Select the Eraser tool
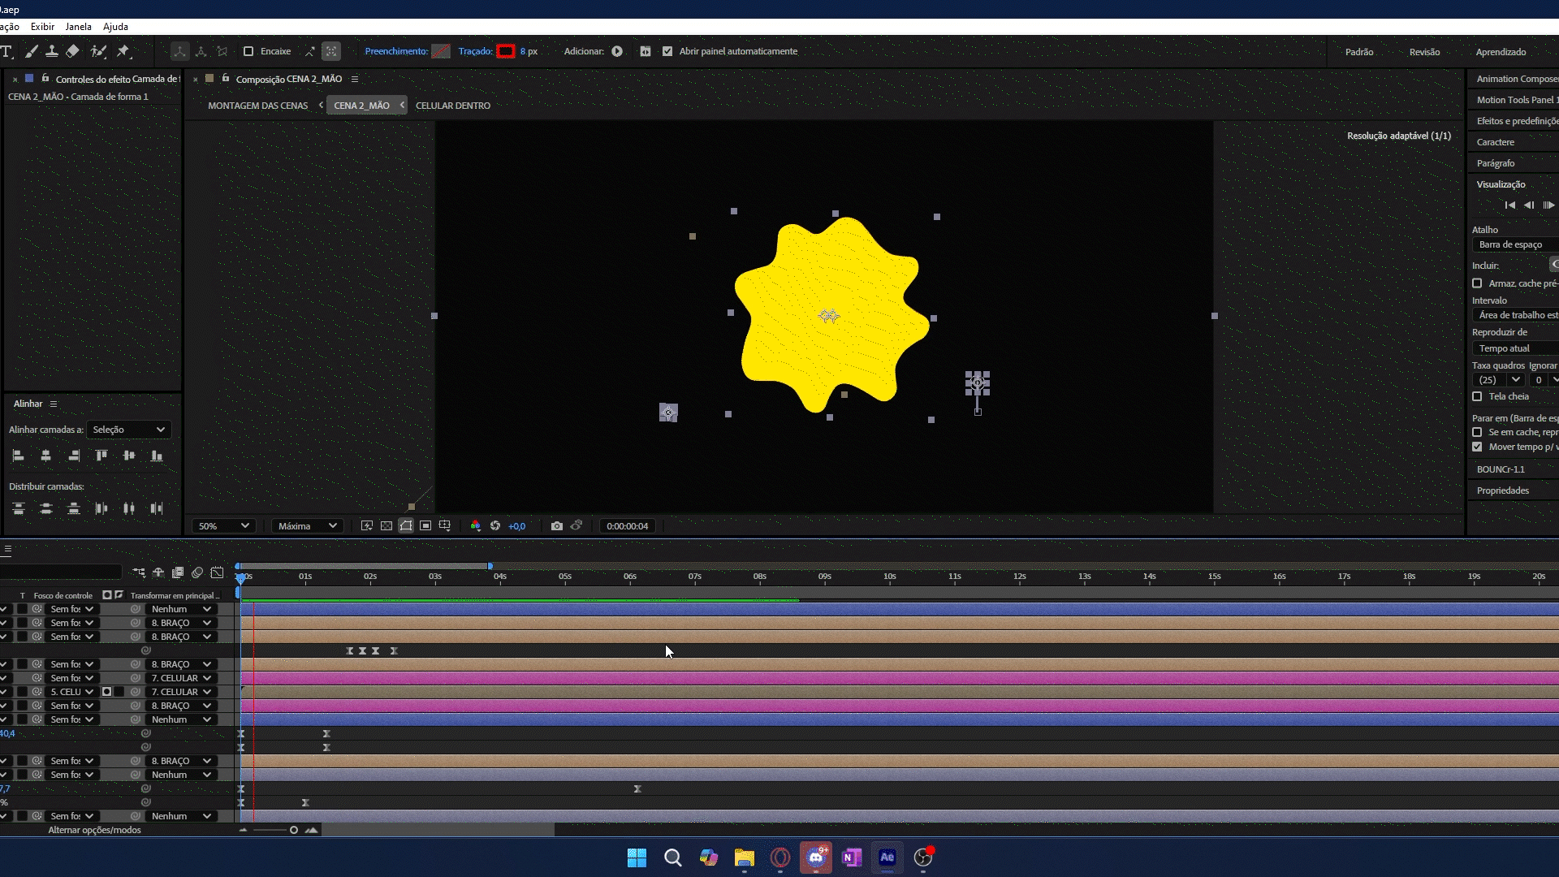1559x877 pixels. click(x=73, y=51)
